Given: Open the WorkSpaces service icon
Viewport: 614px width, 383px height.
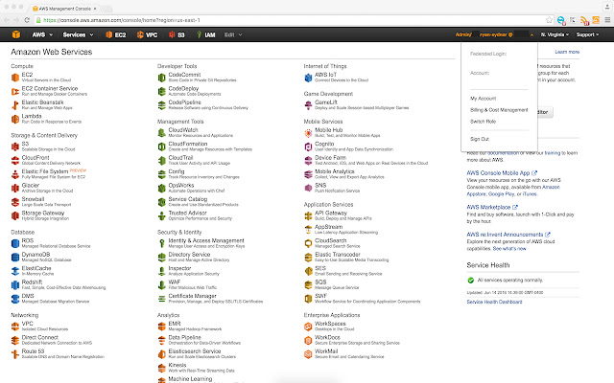Looking at the screenshot, I should 308,327.
